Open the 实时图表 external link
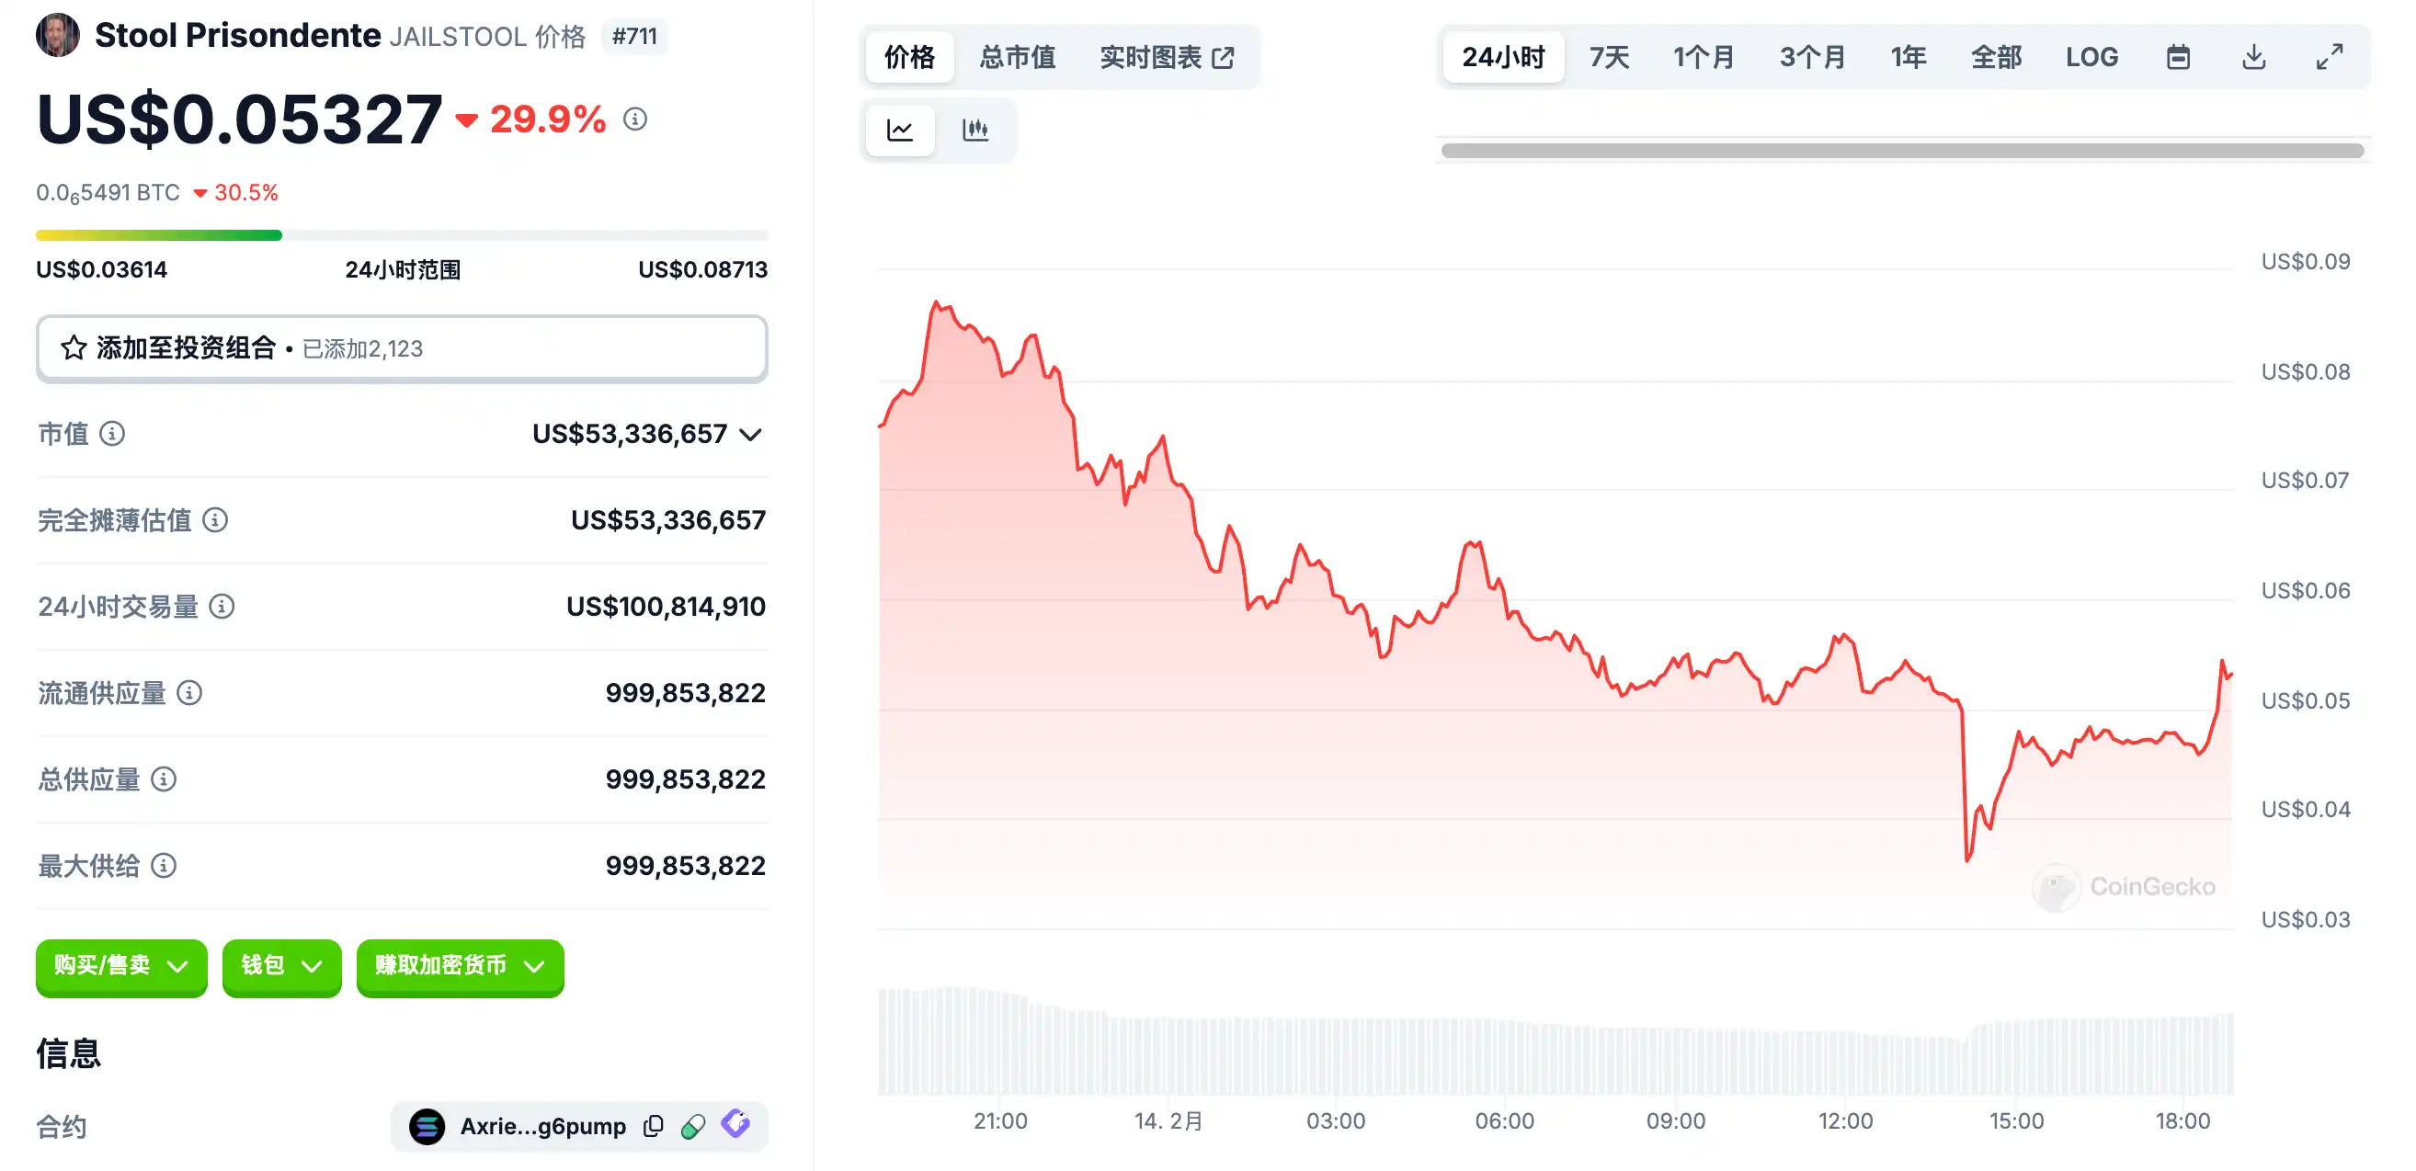Image resolution: width=2416 pixels, height=1171 pixels. tap(1167, 57)
